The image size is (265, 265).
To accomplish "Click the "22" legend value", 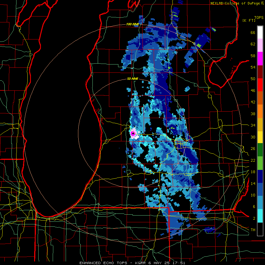I will coord(253,160).
